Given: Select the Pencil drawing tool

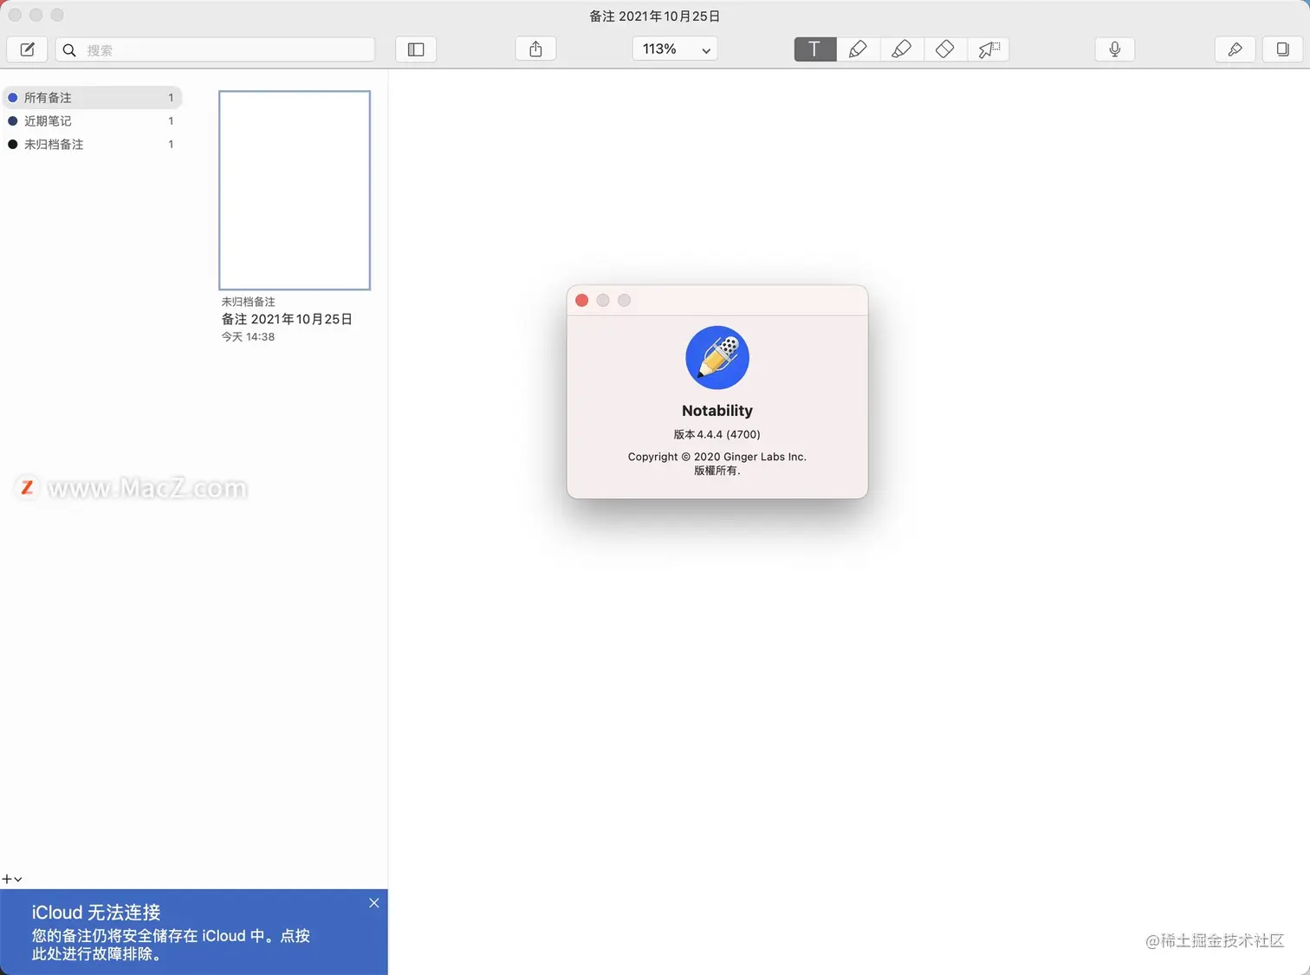Looking at the screenshot, I should point(858,49).
